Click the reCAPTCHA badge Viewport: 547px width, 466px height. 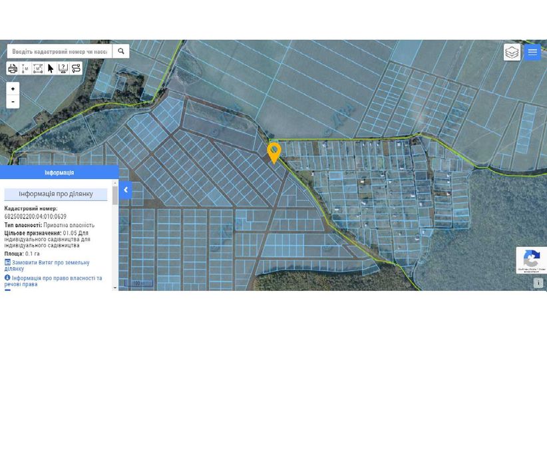point(532,260)
